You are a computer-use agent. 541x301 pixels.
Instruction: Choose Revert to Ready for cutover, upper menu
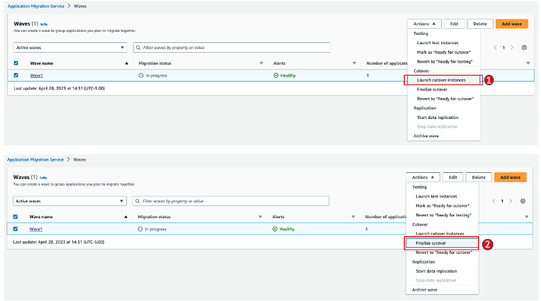[x=445, y=99]
